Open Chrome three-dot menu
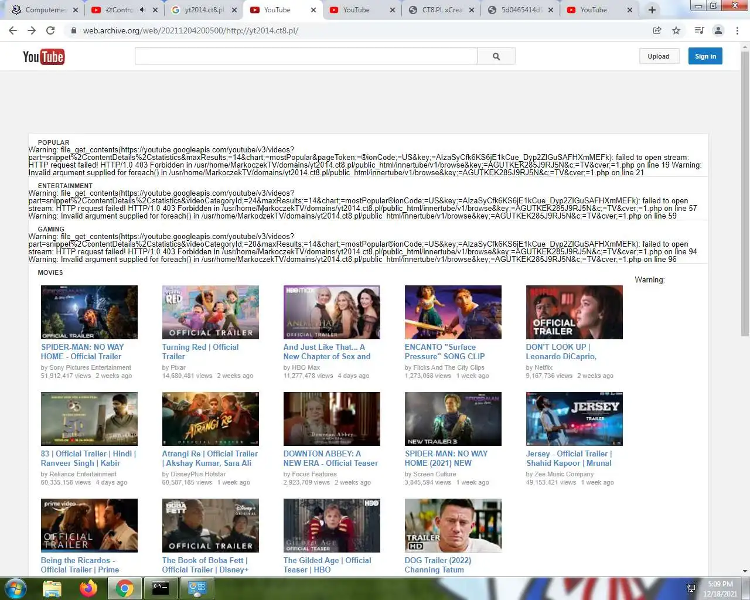This screenshot has width=750, height=600. [737, 30]
